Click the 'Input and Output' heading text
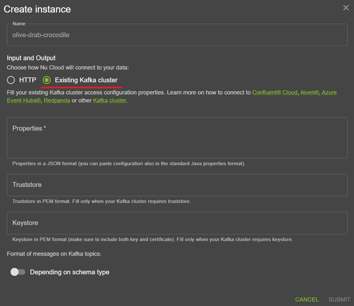 coord(31,58)
